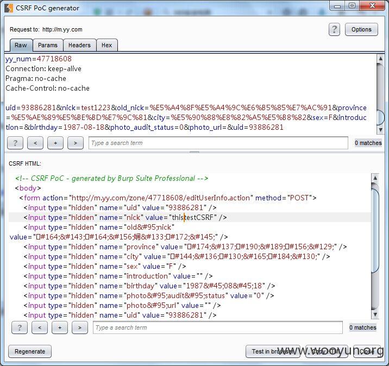Click the CSRF HTML pane scroll-up arrow

pos(375,178)
